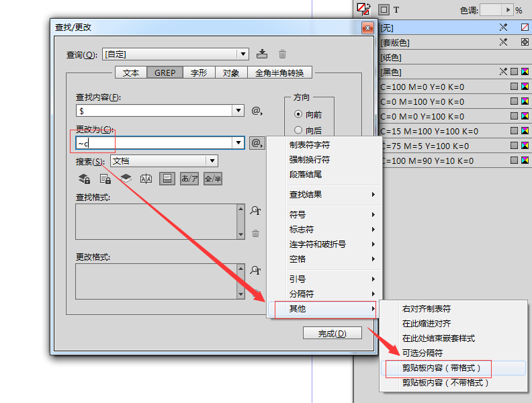Open special characters menu for find field

tap(257, 111)
